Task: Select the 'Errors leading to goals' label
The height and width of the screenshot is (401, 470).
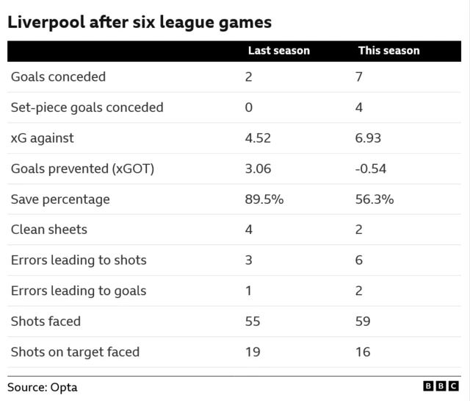Action: tap(79, 291)
